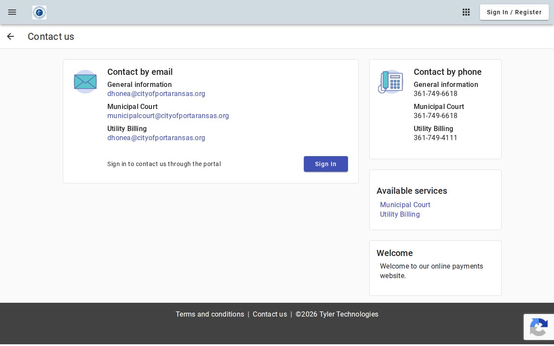Open the apps grid icon

tap(466, 12)
